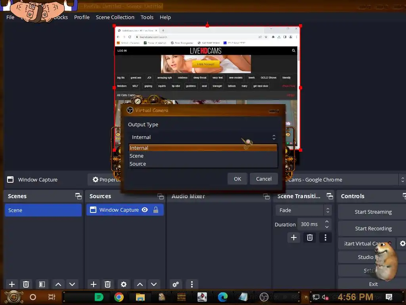Viewport: 406px width, 305px height.
Task: Choose Source in Output Type list
Action: (203, 164)
